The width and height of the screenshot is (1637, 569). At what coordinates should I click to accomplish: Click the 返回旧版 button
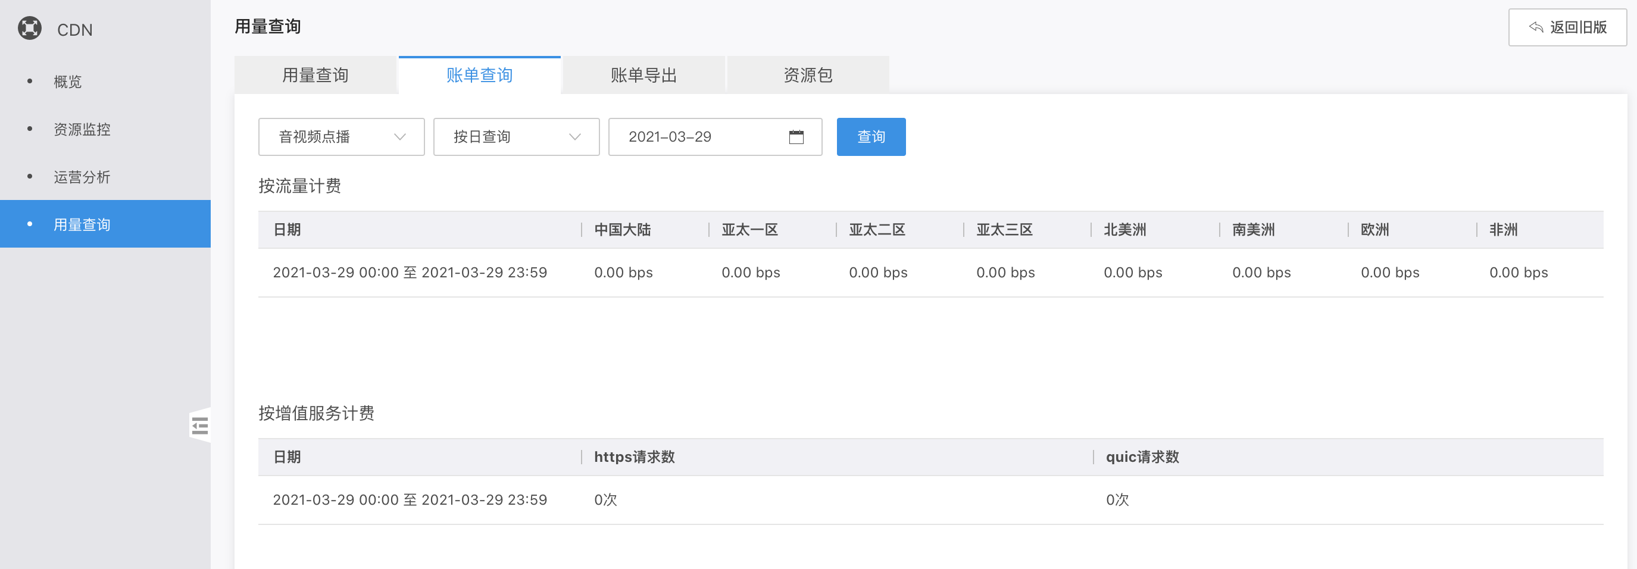pos(1567,27)
